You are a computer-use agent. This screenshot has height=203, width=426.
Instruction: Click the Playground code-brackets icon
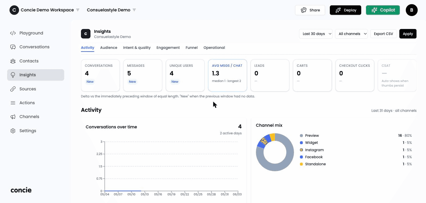coord(13,33)
